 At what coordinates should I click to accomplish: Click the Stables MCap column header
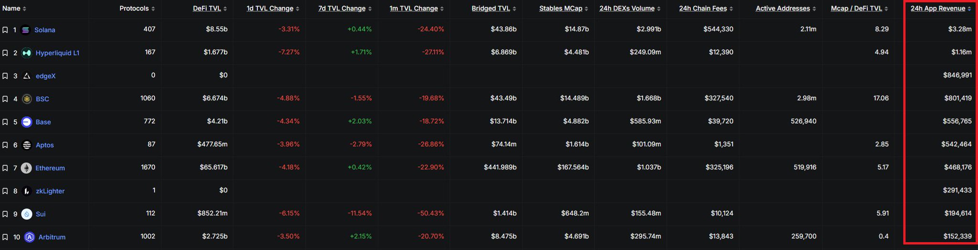[561, 9]
